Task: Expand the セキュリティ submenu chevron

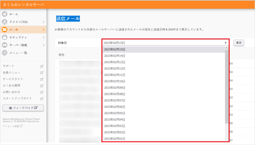Action: [x=43, y=37]
